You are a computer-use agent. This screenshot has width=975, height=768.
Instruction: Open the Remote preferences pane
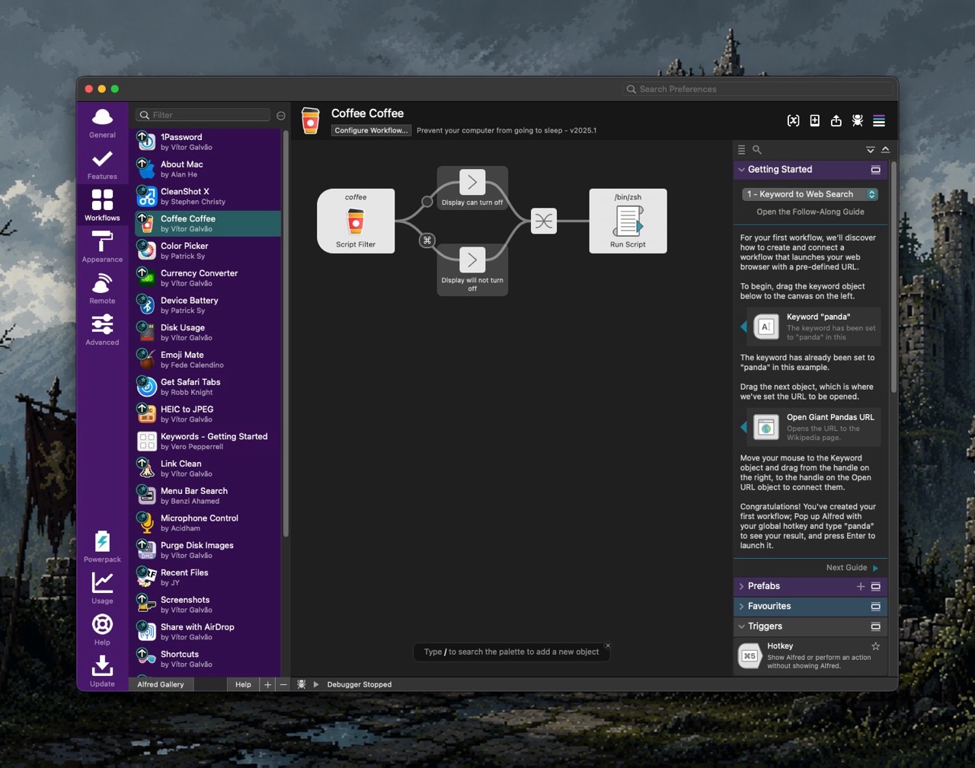tap(102, 289)
